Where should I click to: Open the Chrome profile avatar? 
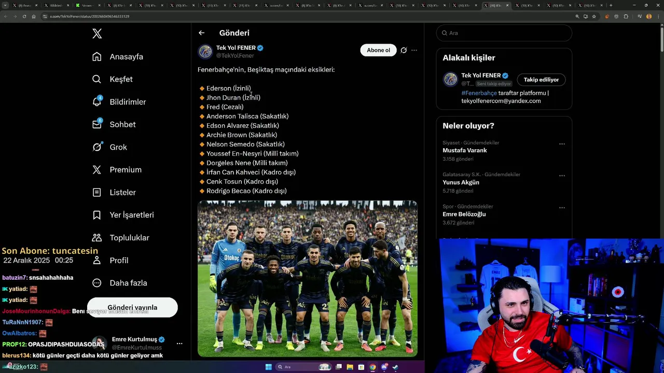648,16
